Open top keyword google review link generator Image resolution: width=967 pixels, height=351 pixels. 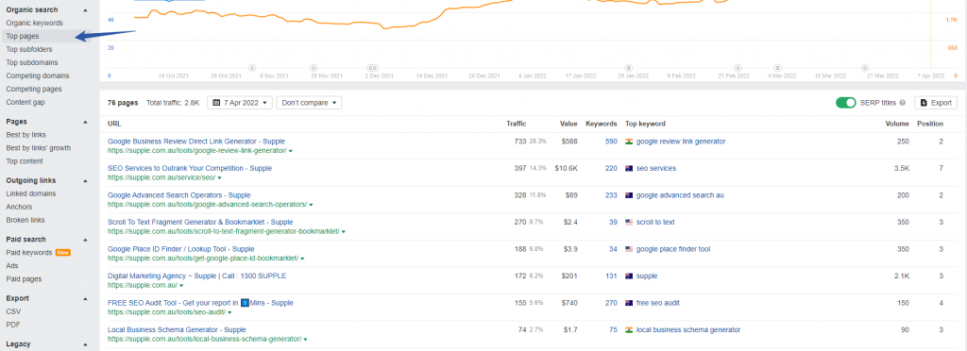tap(681, 142)
